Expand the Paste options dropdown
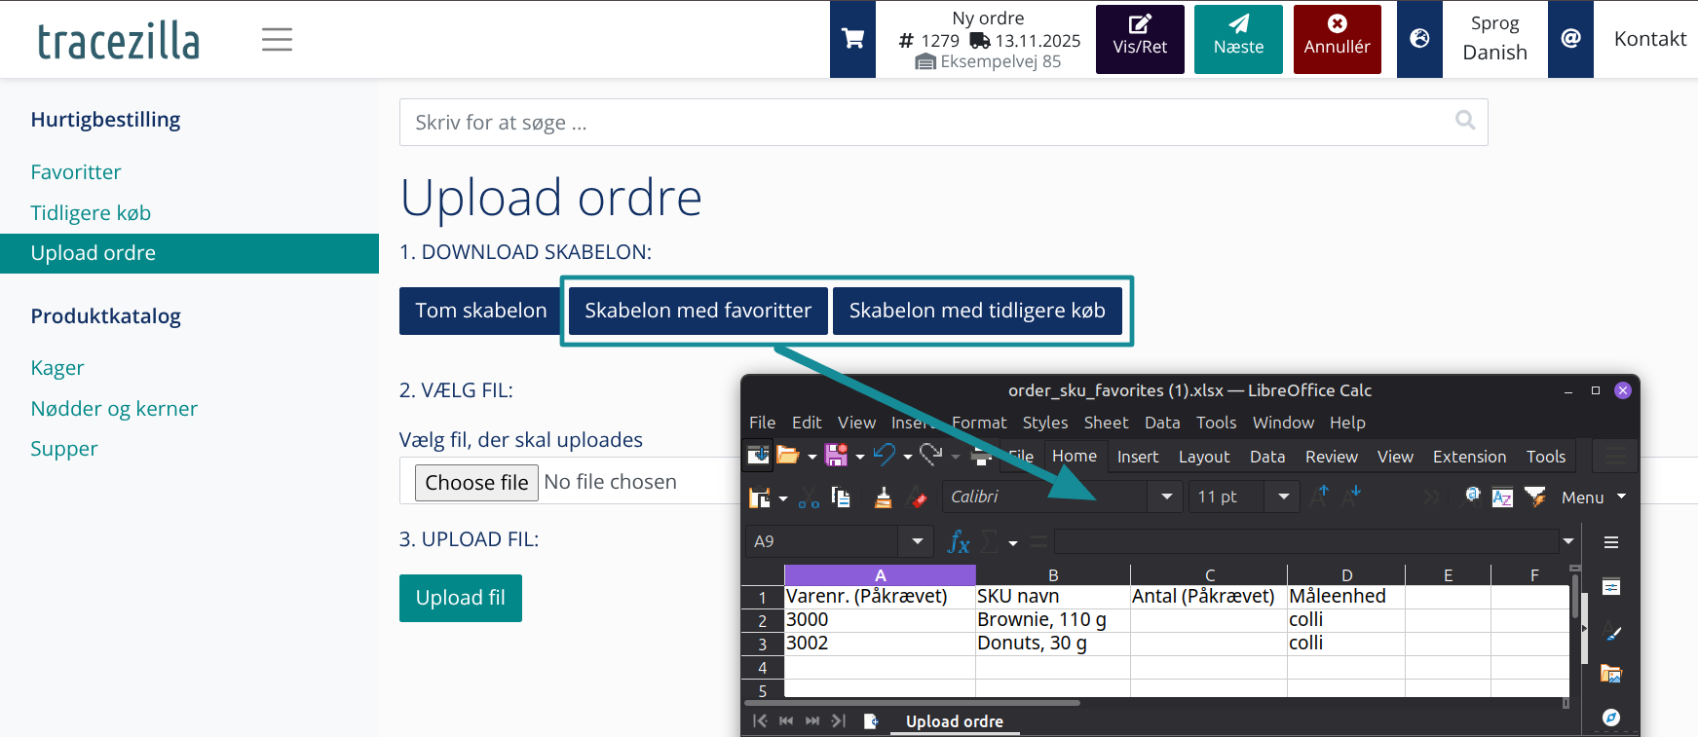Screen dimensions: 1698x737 click(x=783, y=498)
